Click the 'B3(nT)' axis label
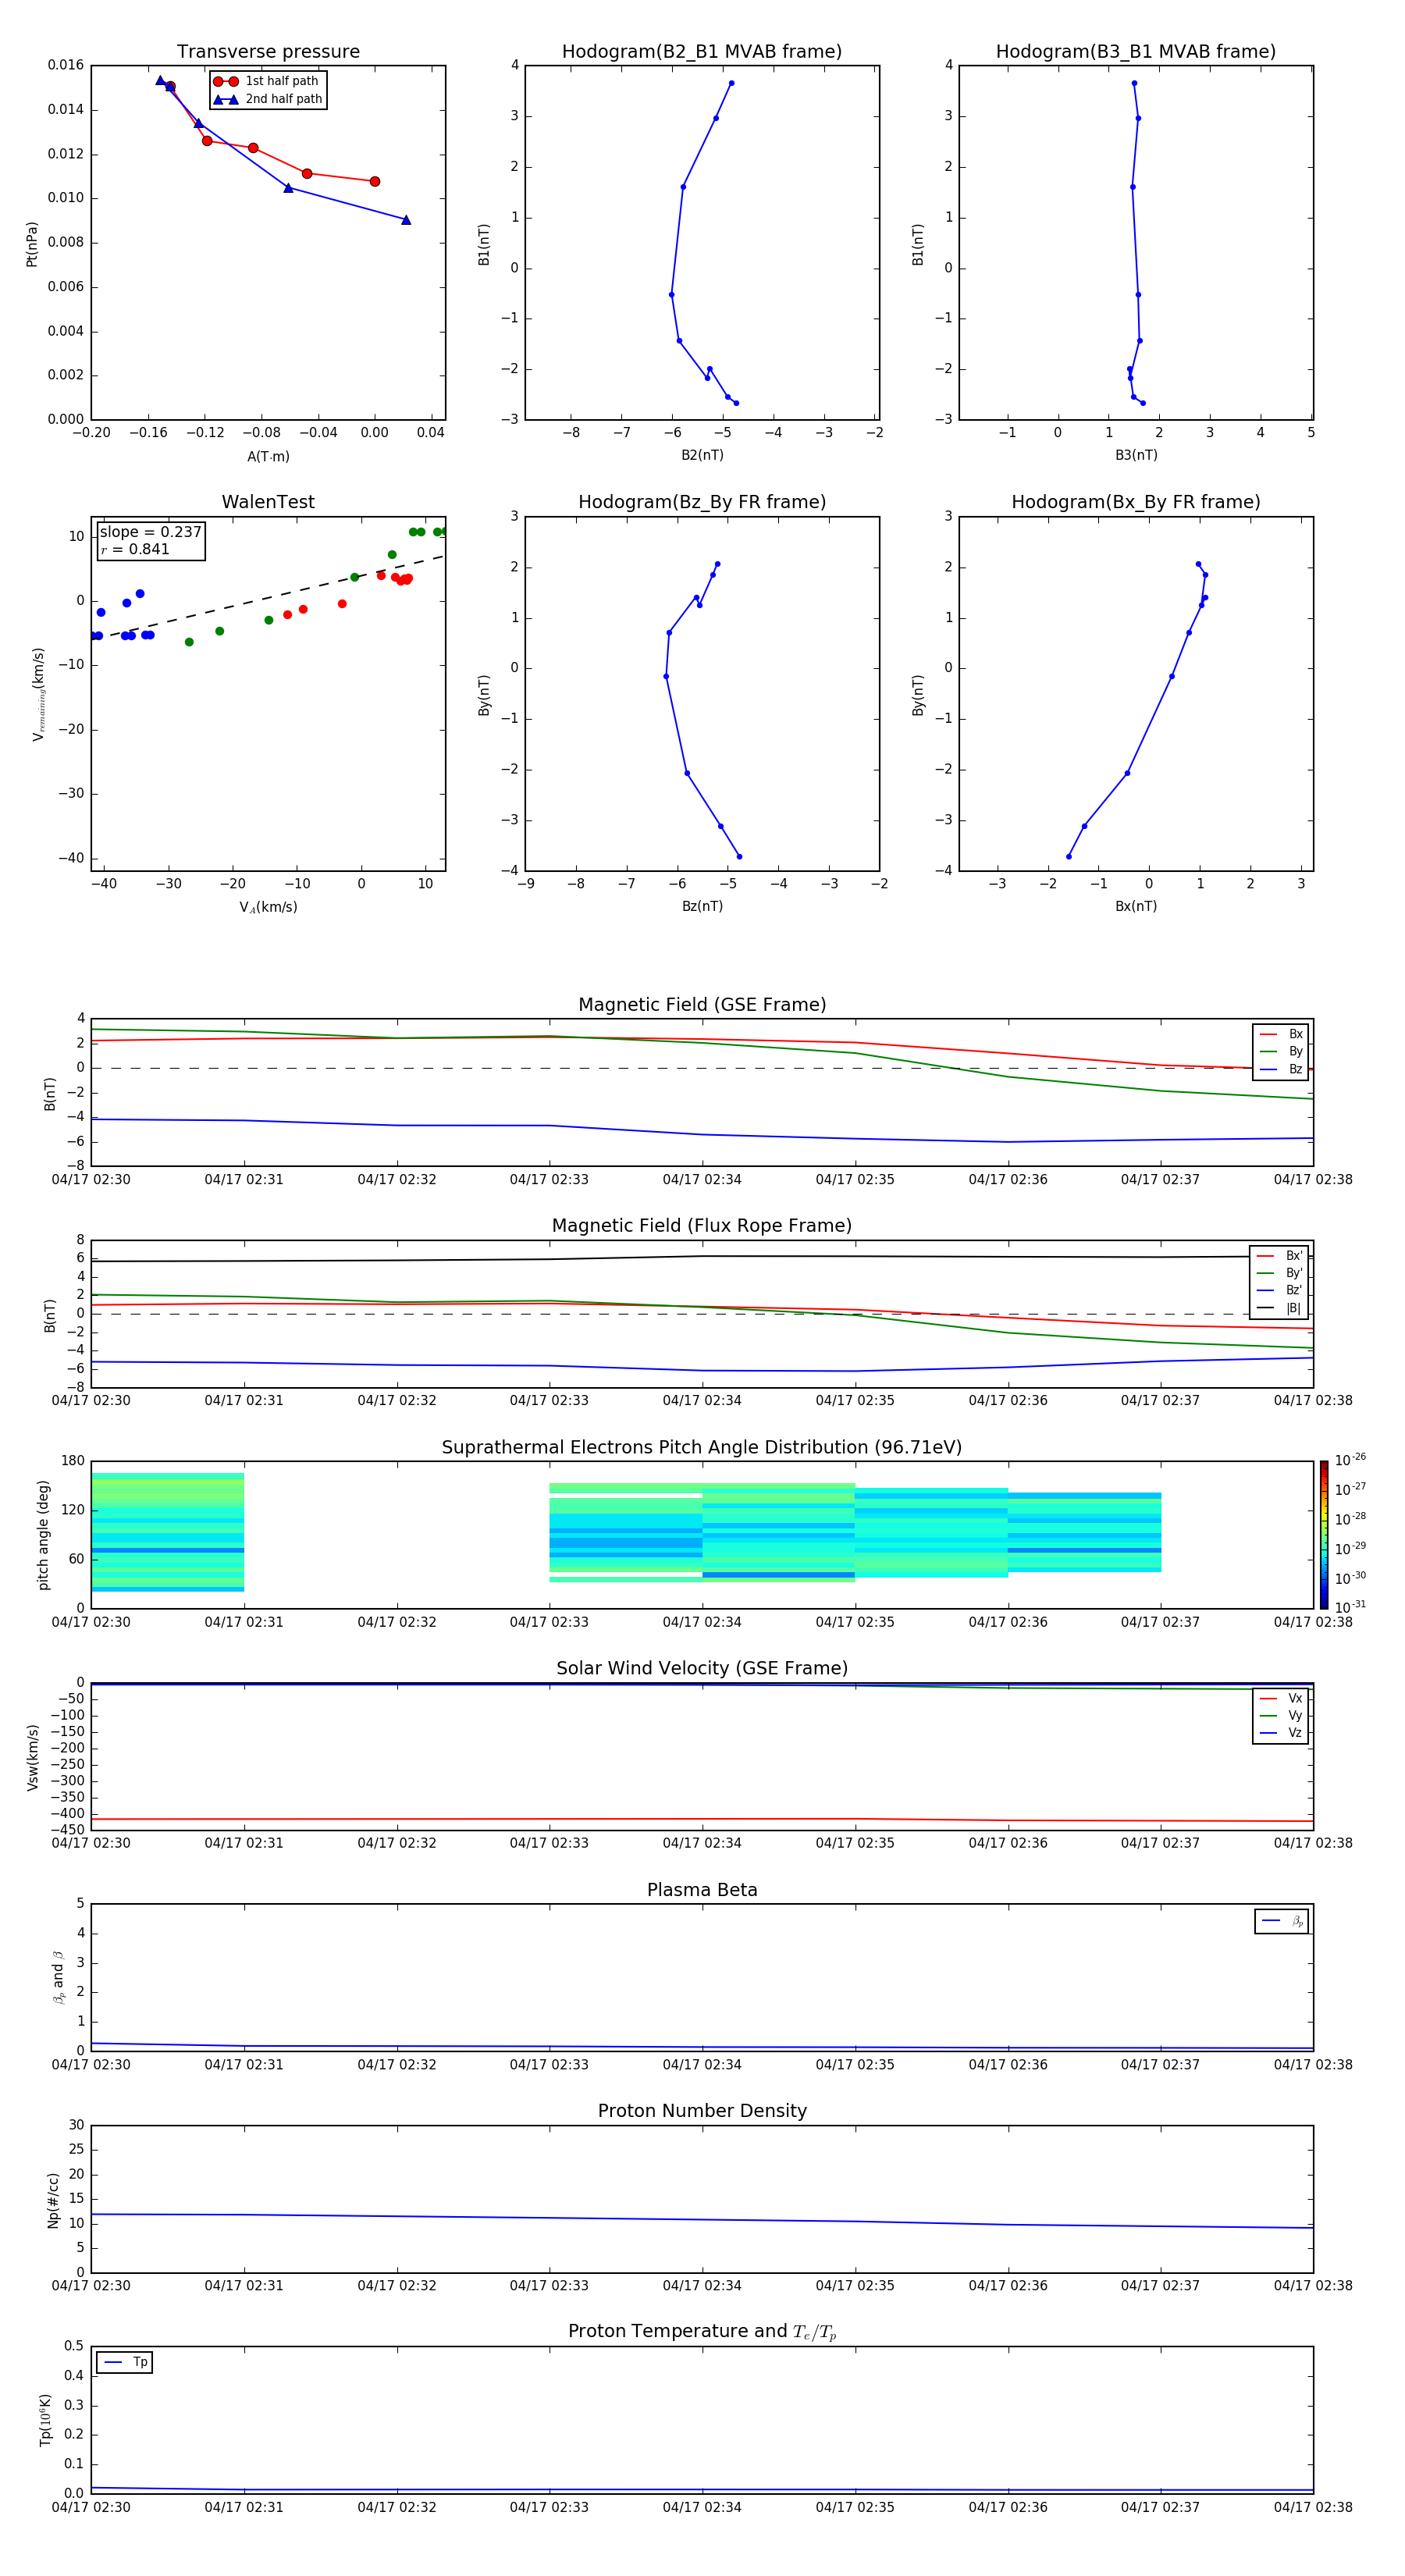This screenshot has height=2576, width=1405. click(x=1136, y=455)
